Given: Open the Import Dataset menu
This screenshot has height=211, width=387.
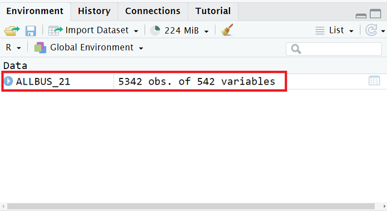Looking at the screenshot, I should pos(94,31).
